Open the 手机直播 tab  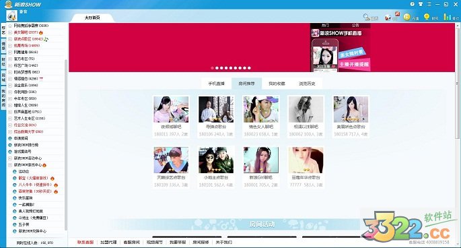[217, 84]
